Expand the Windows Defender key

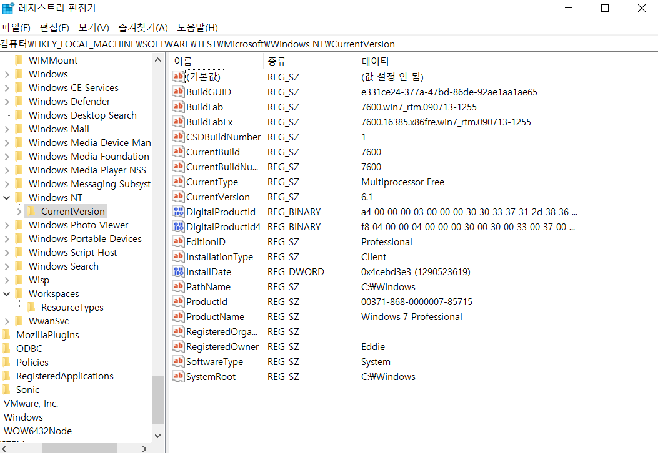(7, 102)
